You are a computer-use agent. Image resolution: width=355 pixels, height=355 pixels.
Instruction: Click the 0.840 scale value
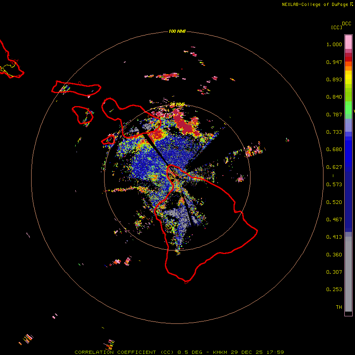(x=334, y=97)
